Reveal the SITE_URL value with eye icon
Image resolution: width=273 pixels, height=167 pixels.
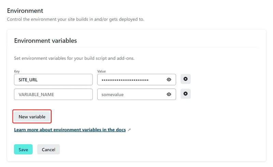tap(169, 80)
